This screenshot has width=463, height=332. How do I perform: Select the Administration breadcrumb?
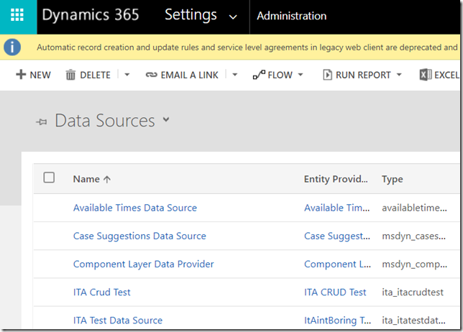coord(292,16)
